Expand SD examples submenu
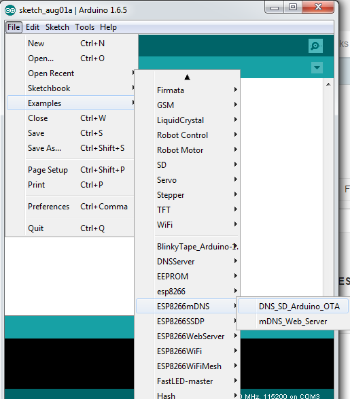 [x=188, y=165]
